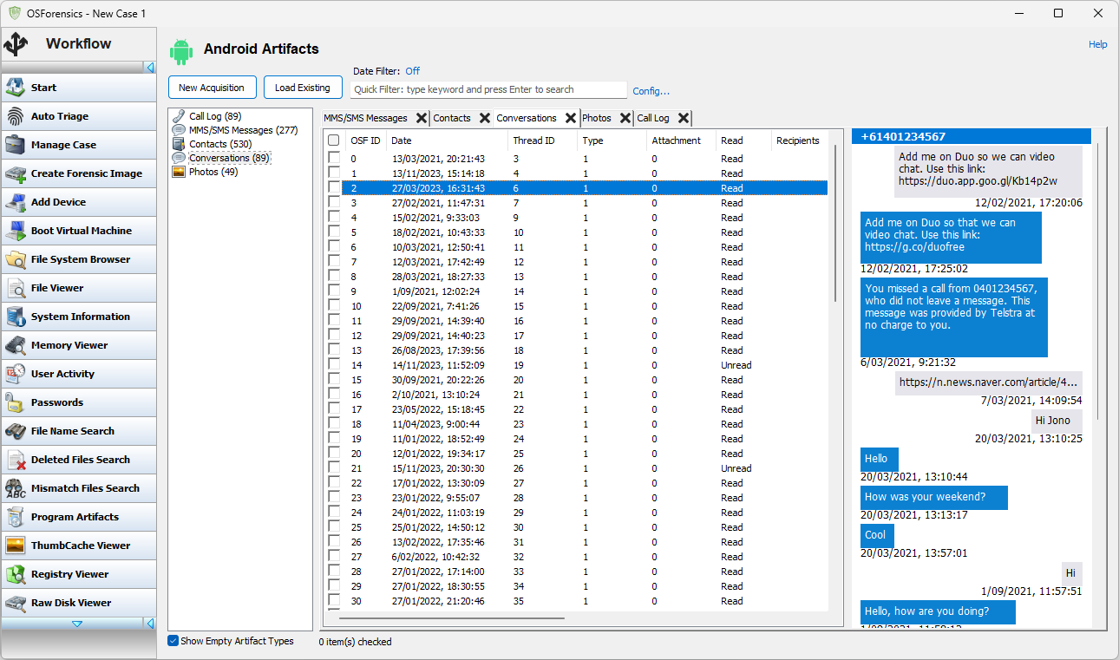Open File Viewer icon
1119x660 pixels.
[16, 288]
